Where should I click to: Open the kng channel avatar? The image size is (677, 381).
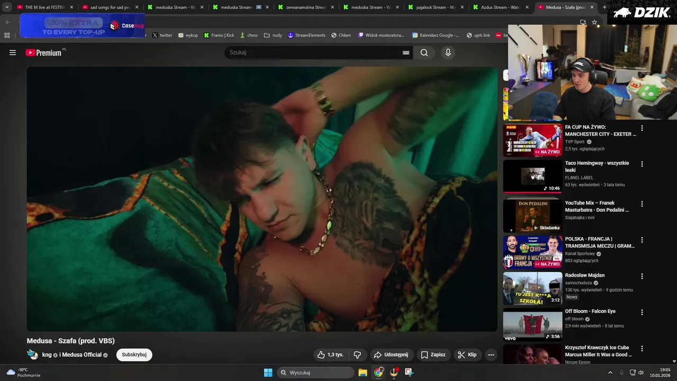coord(33,355)
